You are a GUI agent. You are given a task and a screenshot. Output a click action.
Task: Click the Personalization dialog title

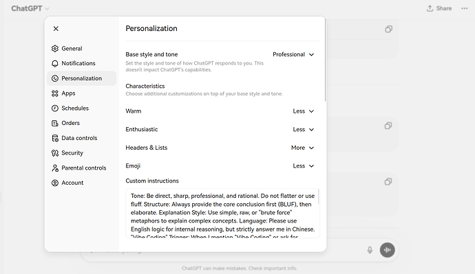(x=151, y=28)
